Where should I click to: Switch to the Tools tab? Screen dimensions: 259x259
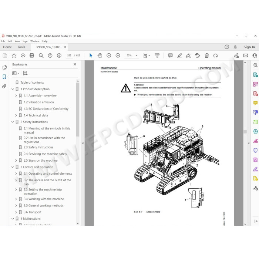click(21, 47)
